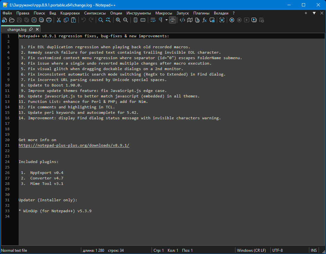Image resolution: width=326 pixels, height=254 pixels.
Task: Start macro recording with the record button
Action: (232, 20)
